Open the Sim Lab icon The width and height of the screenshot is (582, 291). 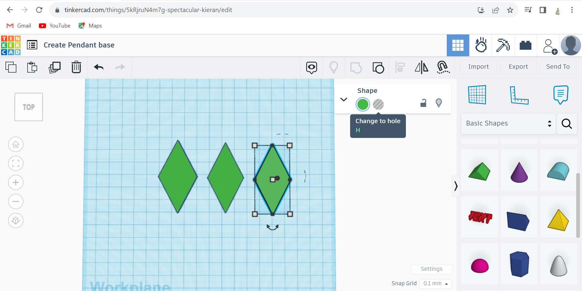pyautogui.click(x=481, y=45)
